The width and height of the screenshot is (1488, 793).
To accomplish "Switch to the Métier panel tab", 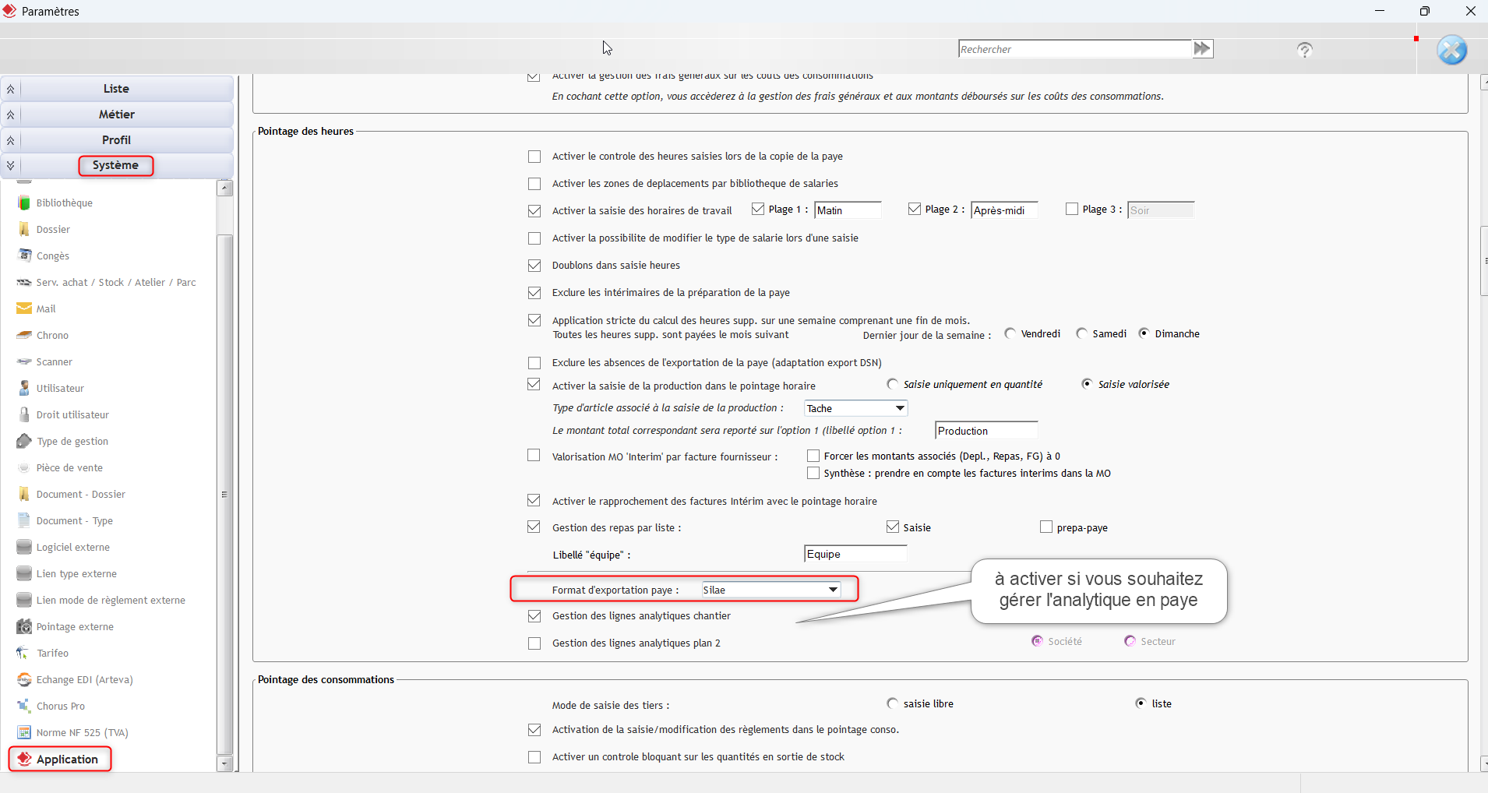I will (x=117, y=115).
